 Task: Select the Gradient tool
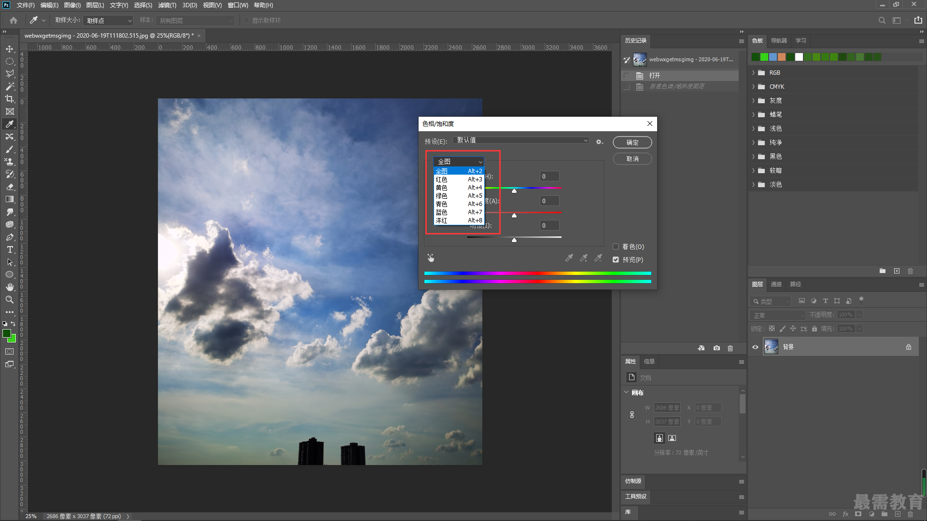[10, 199]
